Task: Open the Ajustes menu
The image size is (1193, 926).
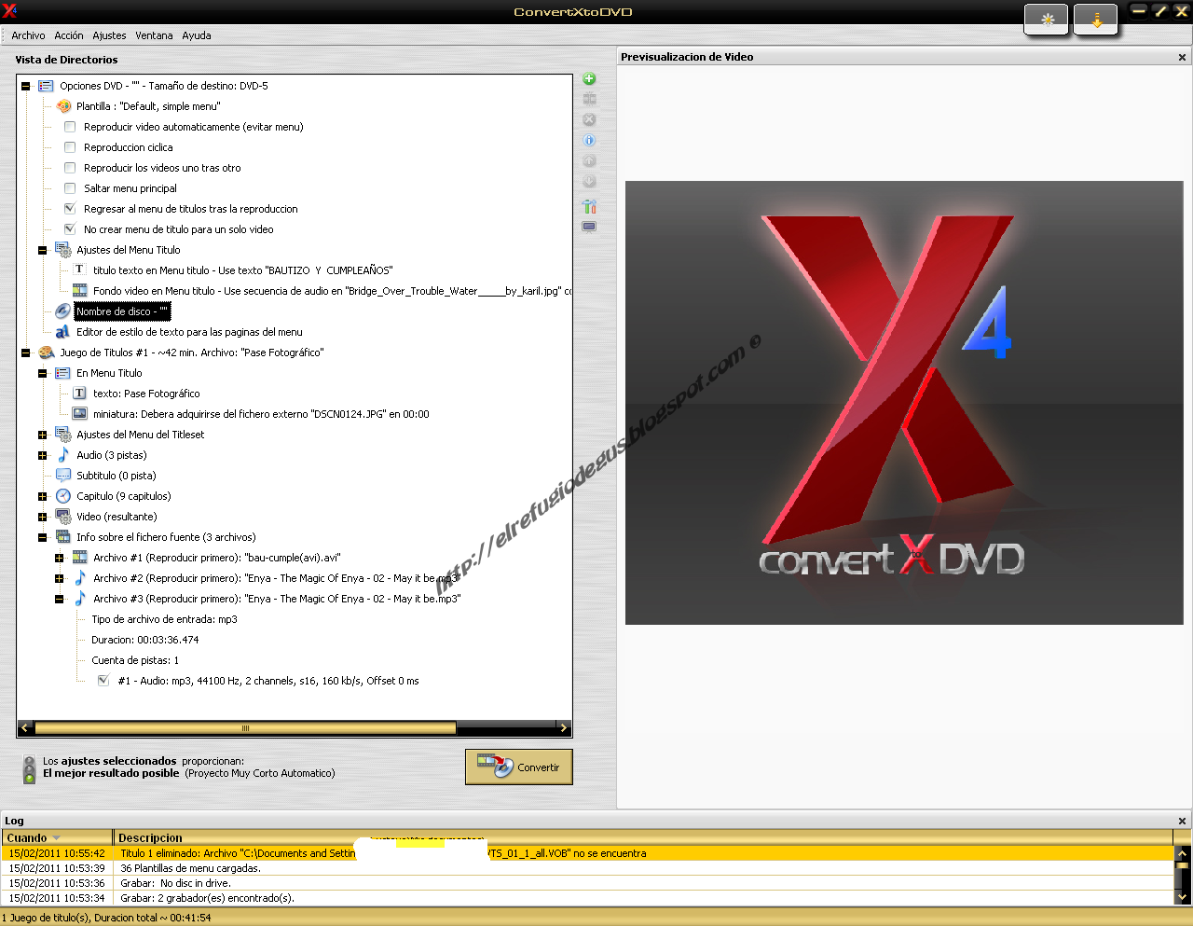Action: coord(109,35)
